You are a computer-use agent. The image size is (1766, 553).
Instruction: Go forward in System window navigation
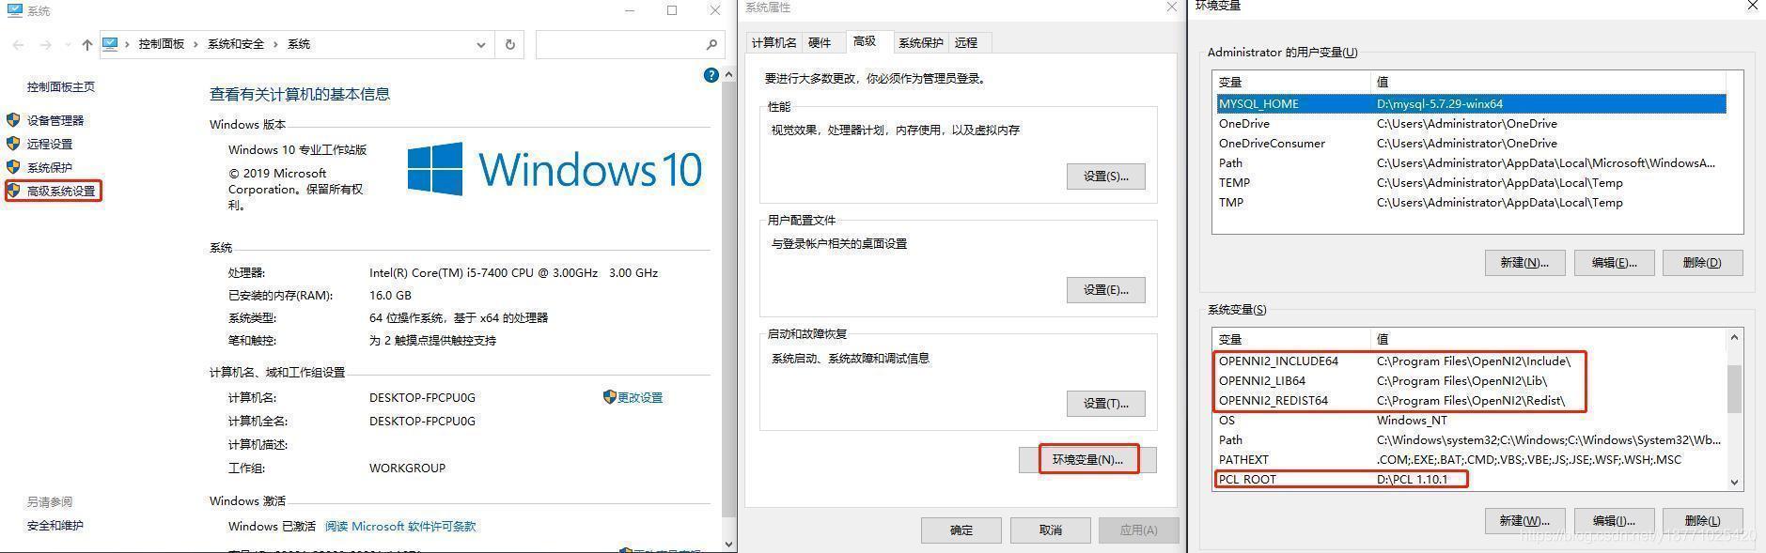click(x=45, y=44)
